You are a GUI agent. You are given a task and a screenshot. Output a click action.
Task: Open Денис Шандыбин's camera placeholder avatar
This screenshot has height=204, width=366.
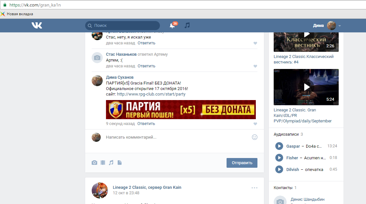point(280,200)
